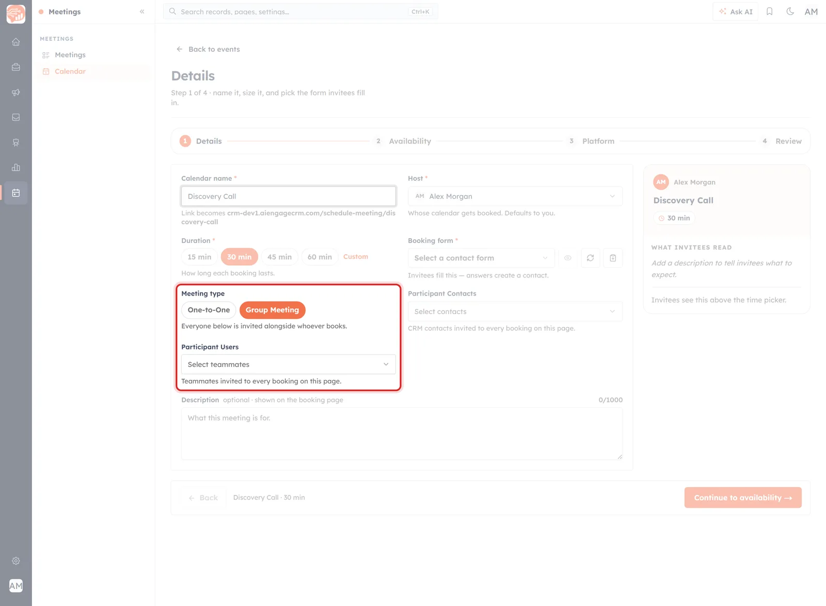826x606 pixels.
Task: Click the Calendar name input field
Action: 288,196
